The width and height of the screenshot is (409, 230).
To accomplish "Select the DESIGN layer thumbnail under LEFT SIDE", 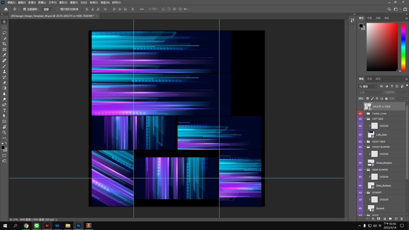I will (374, 126).
